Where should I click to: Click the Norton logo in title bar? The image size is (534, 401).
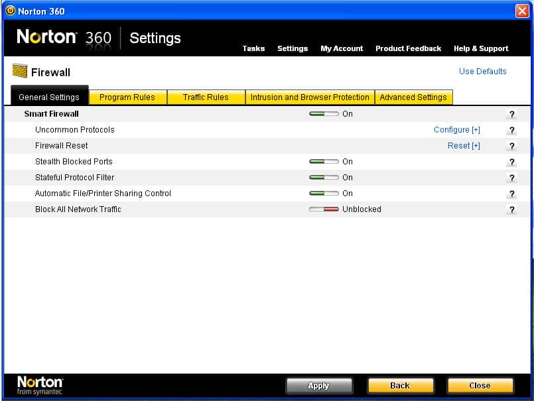tap(11, 11)
